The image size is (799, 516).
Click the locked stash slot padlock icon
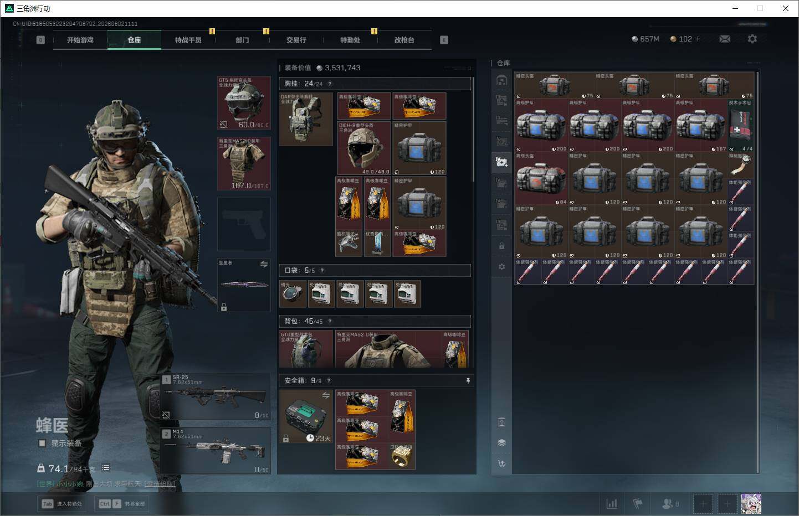coord(501,246)
